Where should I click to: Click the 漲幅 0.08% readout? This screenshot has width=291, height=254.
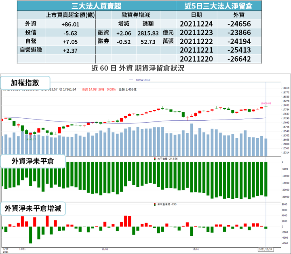tap(107, 90)
